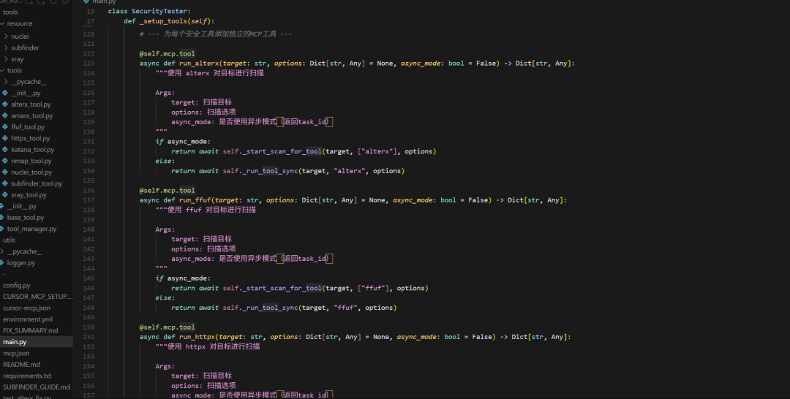This screenshot has height=399, width=790.
Task: Open the CURSOR_MCP_SETUP file
Action: (x=38, y=297)
